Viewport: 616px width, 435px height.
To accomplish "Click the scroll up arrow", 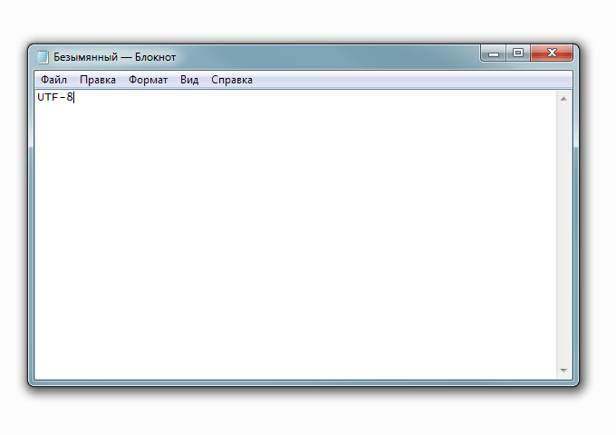I will (x=564, y=98).
